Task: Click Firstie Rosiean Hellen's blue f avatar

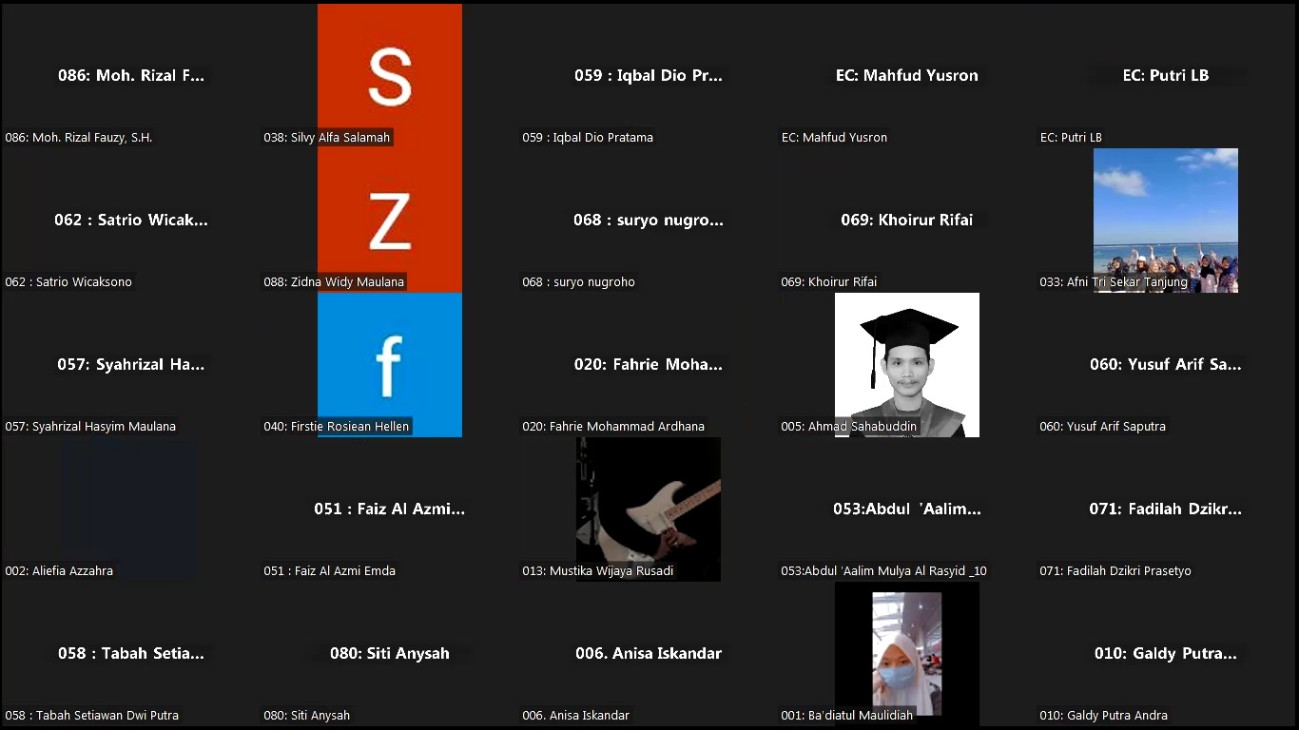Action: (x=389, y=365)
